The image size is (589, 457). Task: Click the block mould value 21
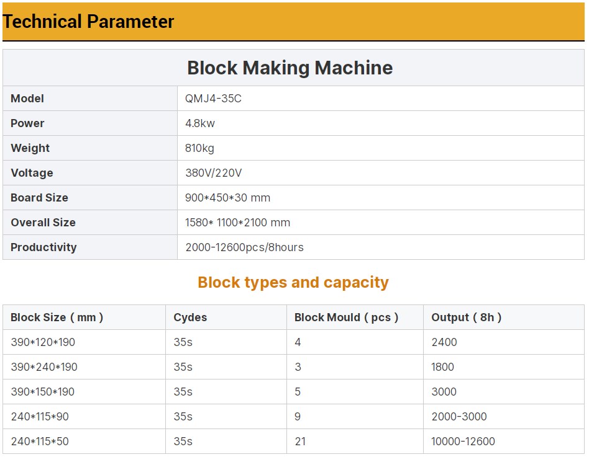300,441
